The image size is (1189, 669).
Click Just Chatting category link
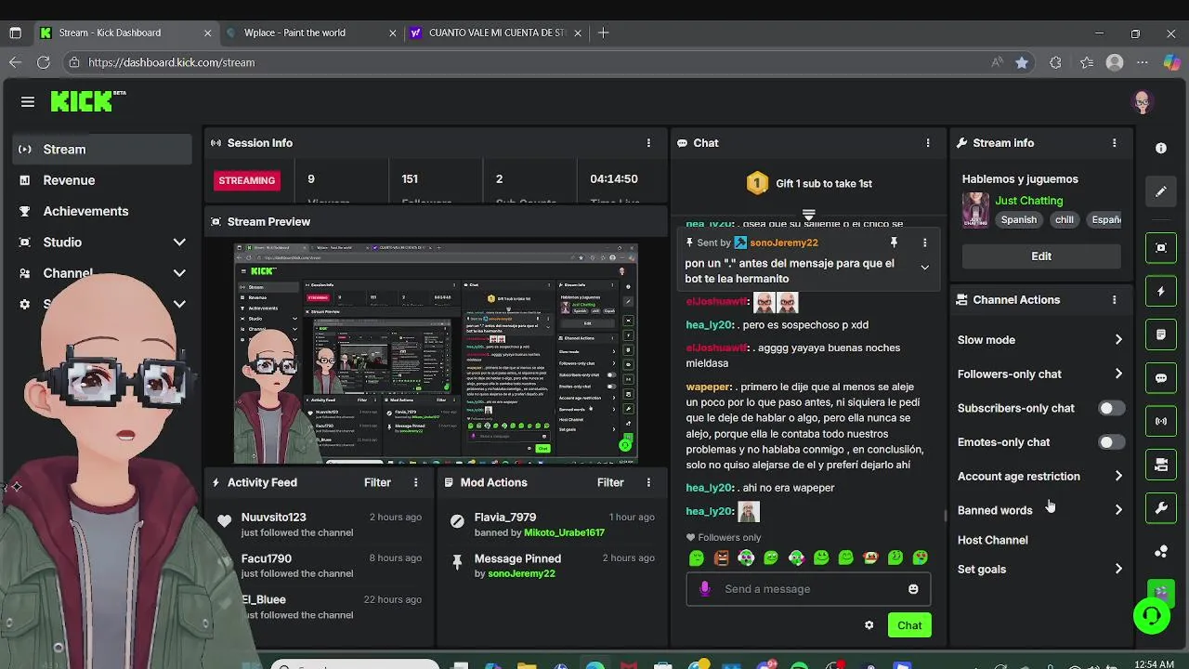[1028, 201]
